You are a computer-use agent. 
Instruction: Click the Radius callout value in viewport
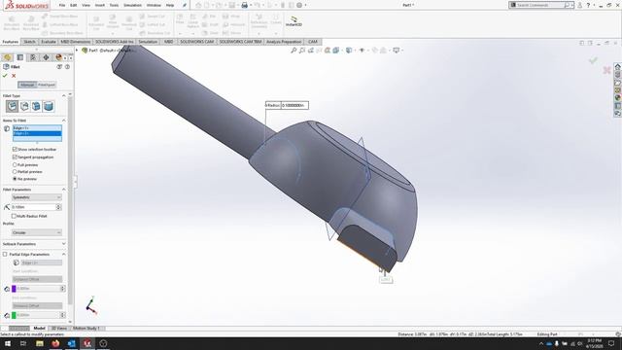tap(294, 105)
